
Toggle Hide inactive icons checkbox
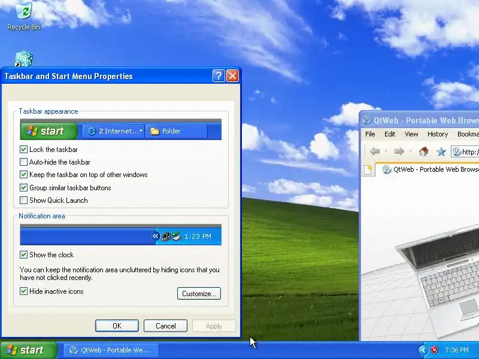(x=23, y=291)
